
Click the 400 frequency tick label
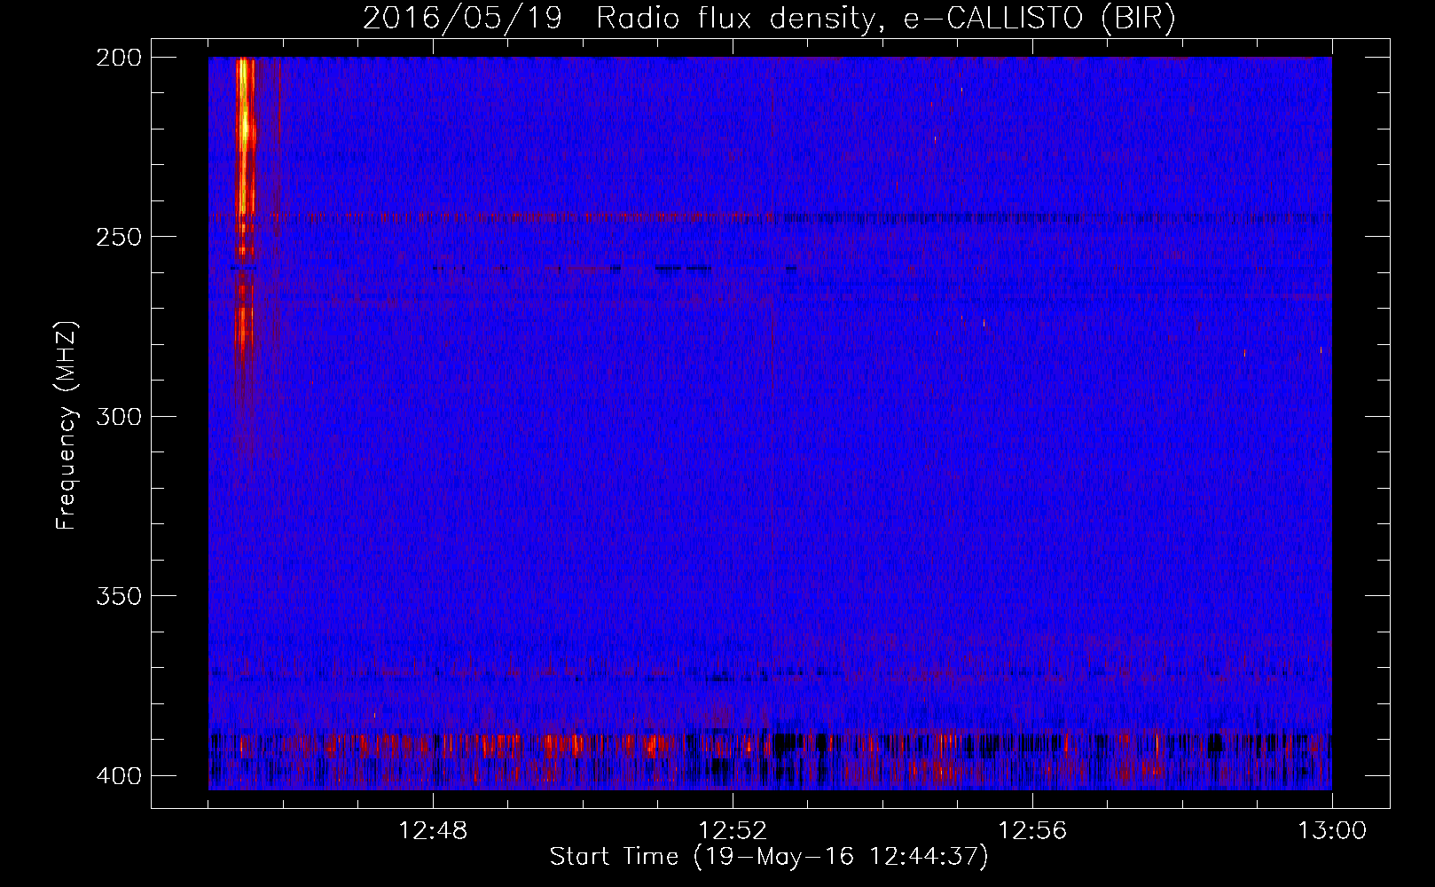(118, 775)
